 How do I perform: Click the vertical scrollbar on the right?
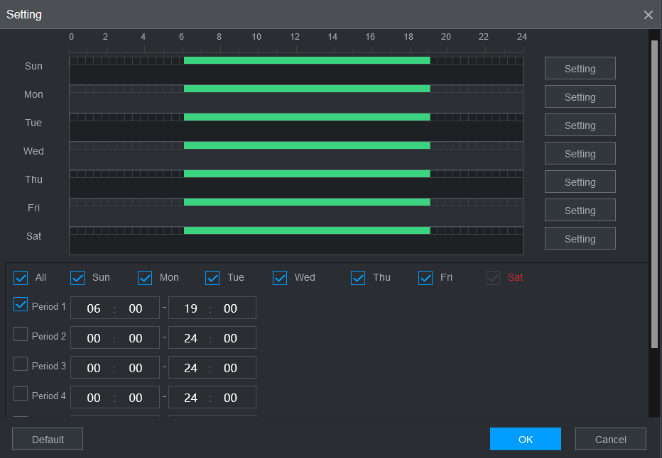[x=654, y=191]
